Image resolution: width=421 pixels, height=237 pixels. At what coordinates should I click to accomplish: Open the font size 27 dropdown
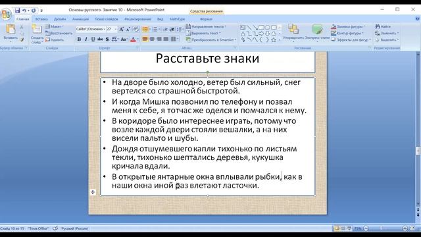click(x=116, y=29)
